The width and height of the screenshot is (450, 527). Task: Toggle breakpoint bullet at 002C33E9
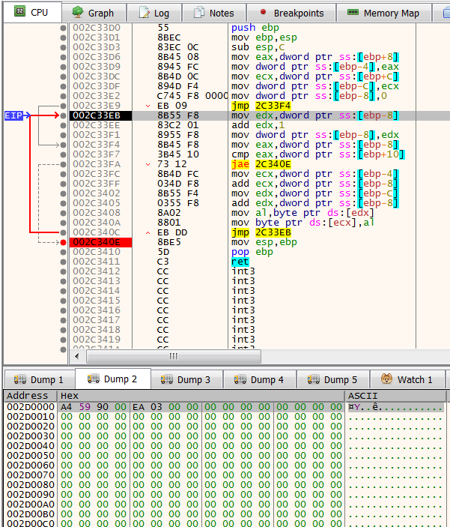click(63, 106)
